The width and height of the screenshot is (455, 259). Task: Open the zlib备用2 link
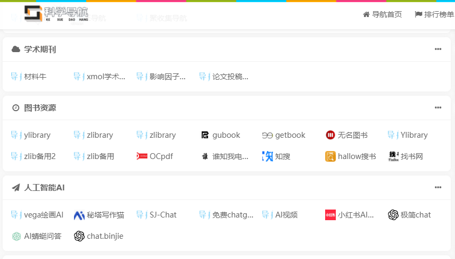tap(40, 156)
